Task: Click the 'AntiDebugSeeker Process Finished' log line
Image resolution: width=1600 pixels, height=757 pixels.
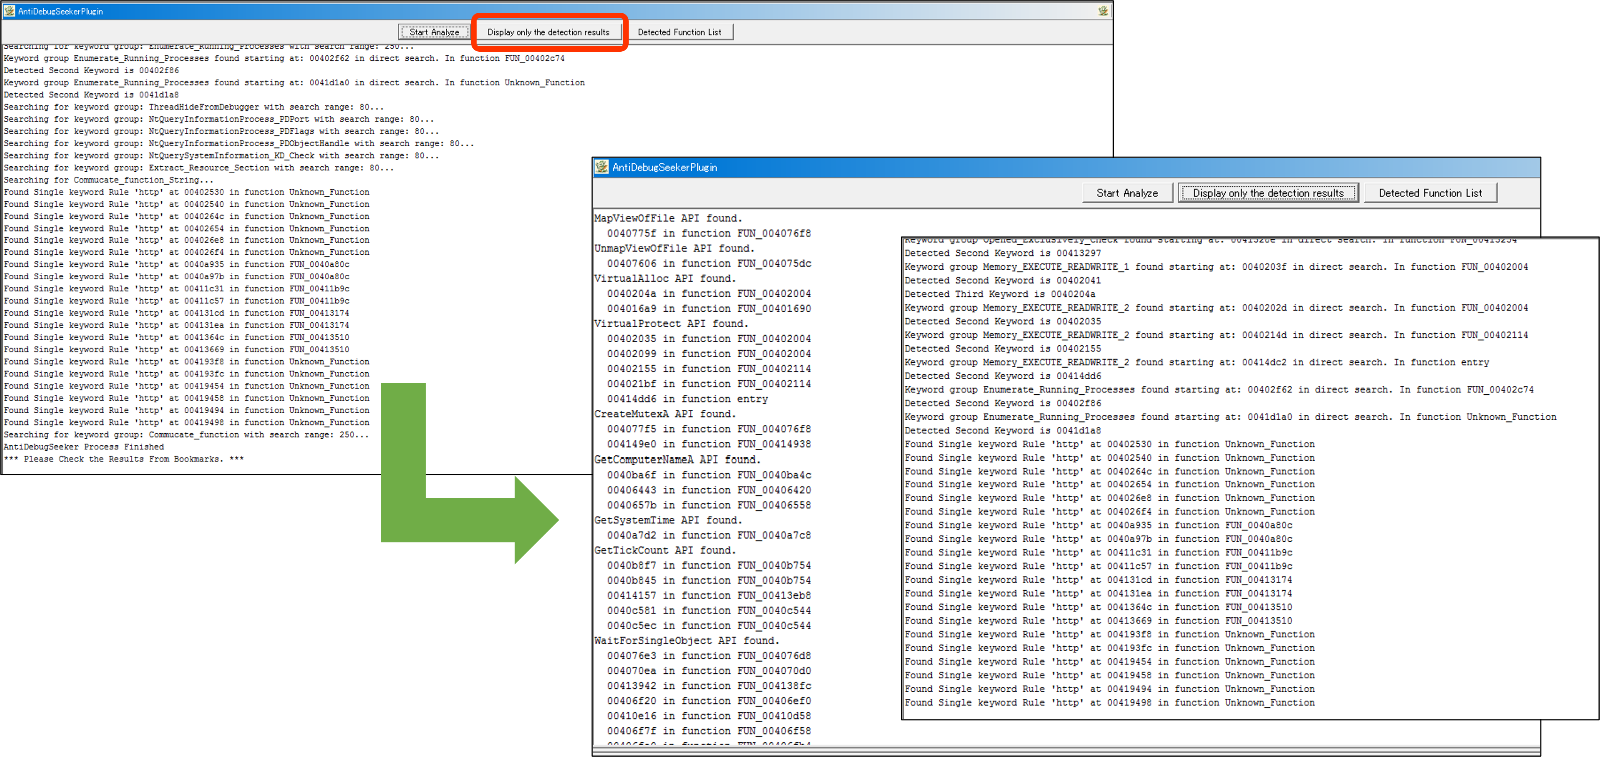Action: click(x=84, y=446)
